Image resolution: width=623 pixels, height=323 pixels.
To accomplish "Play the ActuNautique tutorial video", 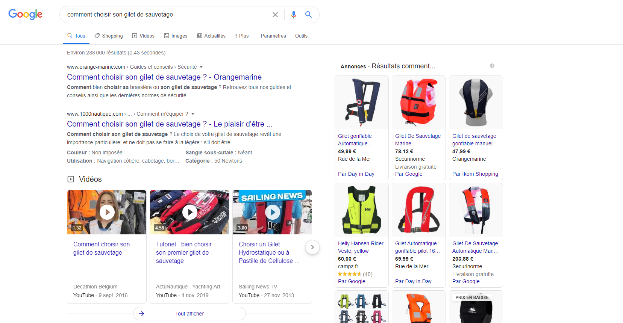I will [x=189, y=212].
